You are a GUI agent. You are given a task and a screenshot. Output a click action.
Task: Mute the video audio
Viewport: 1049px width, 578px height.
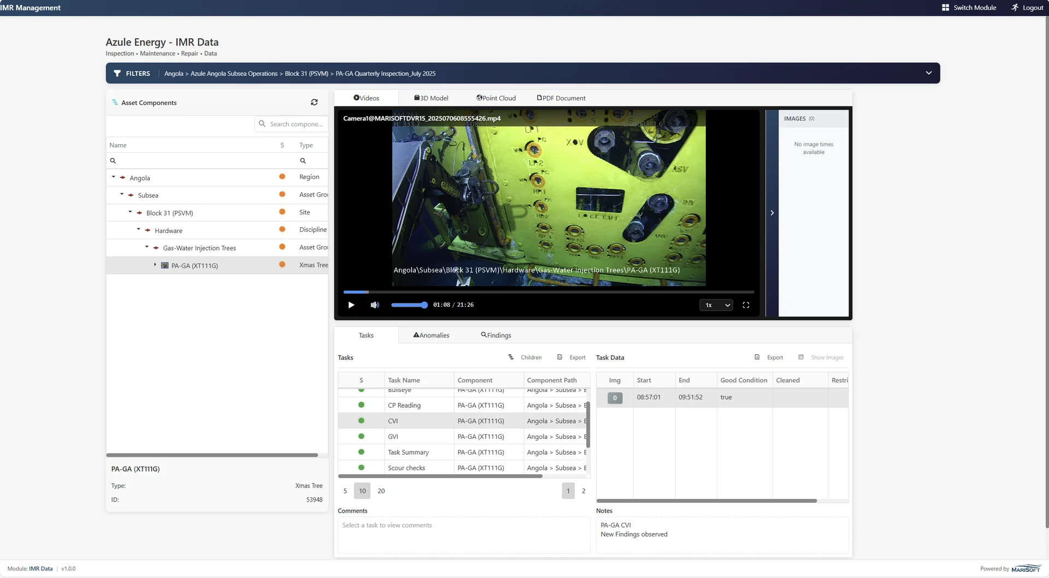(x=375, y=305)
